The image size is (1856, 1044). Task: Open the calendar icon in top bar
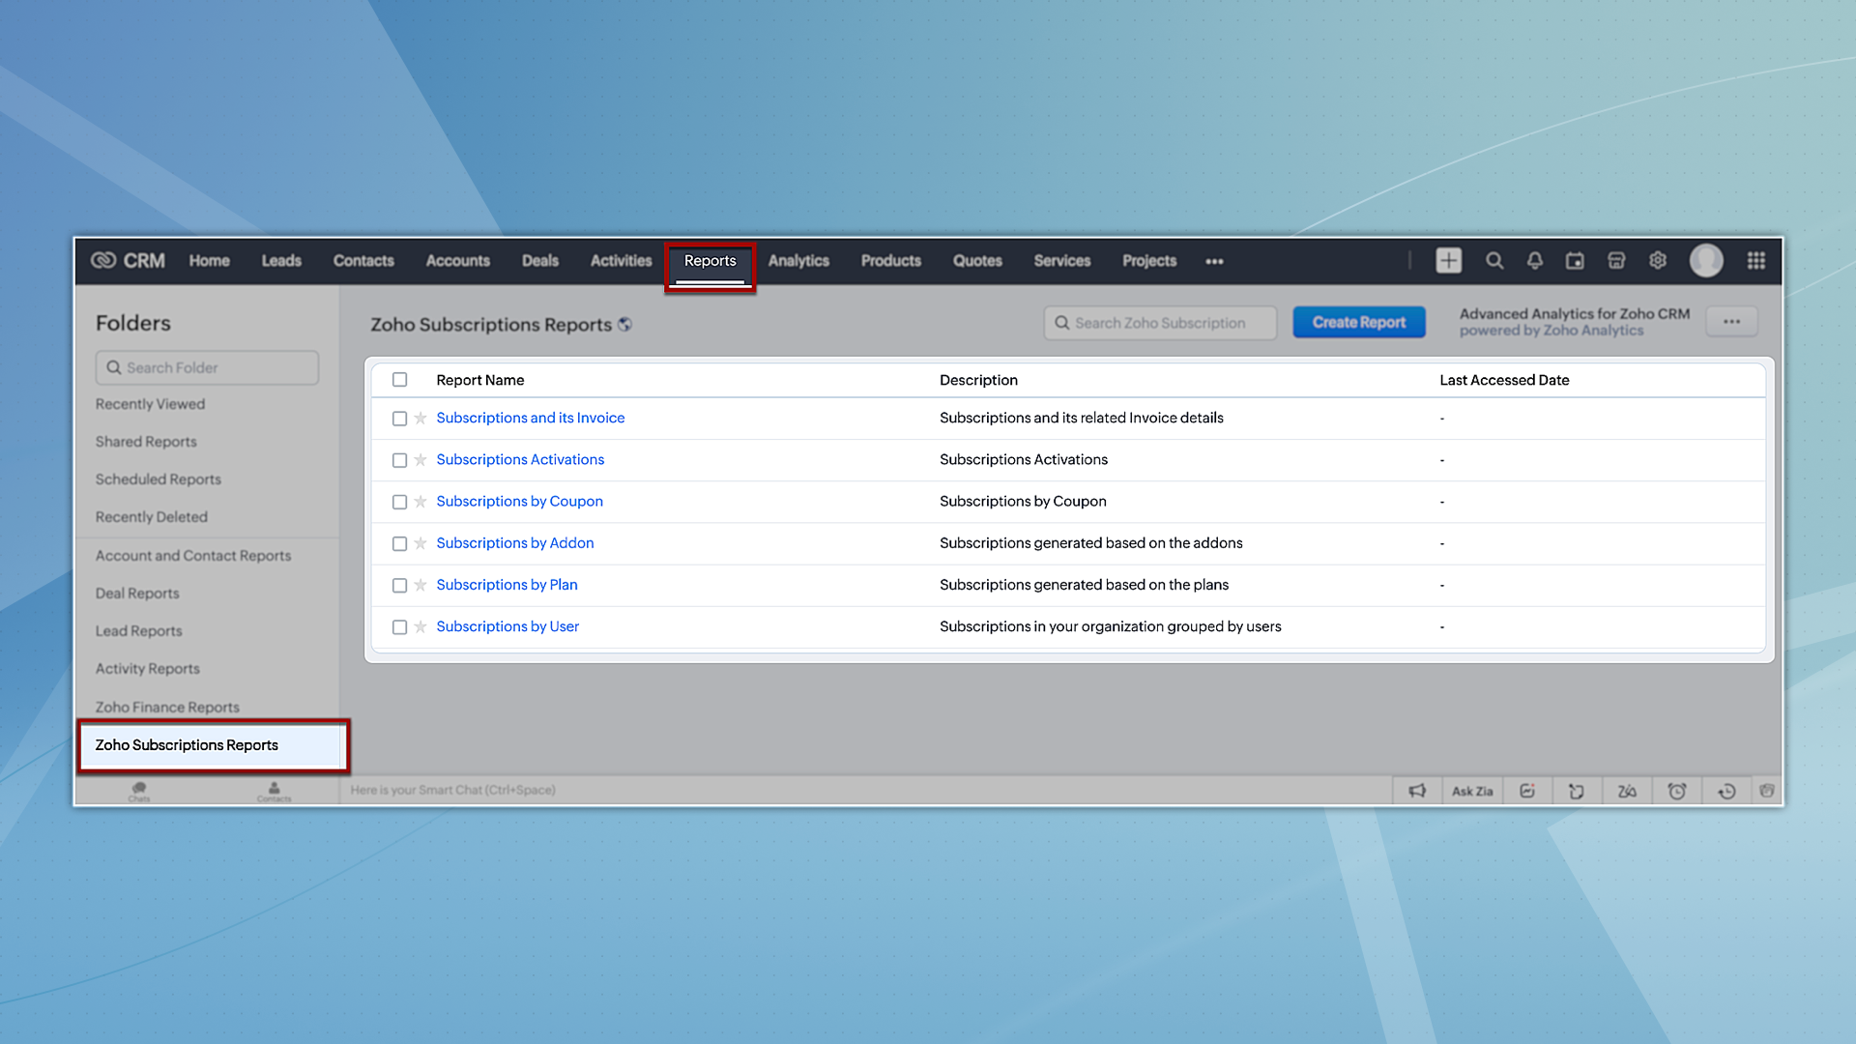coord(1575,261)
